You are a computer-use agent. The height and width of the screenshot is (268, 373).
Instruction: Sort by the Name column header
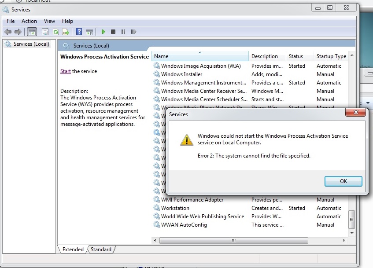click(200, 56)
